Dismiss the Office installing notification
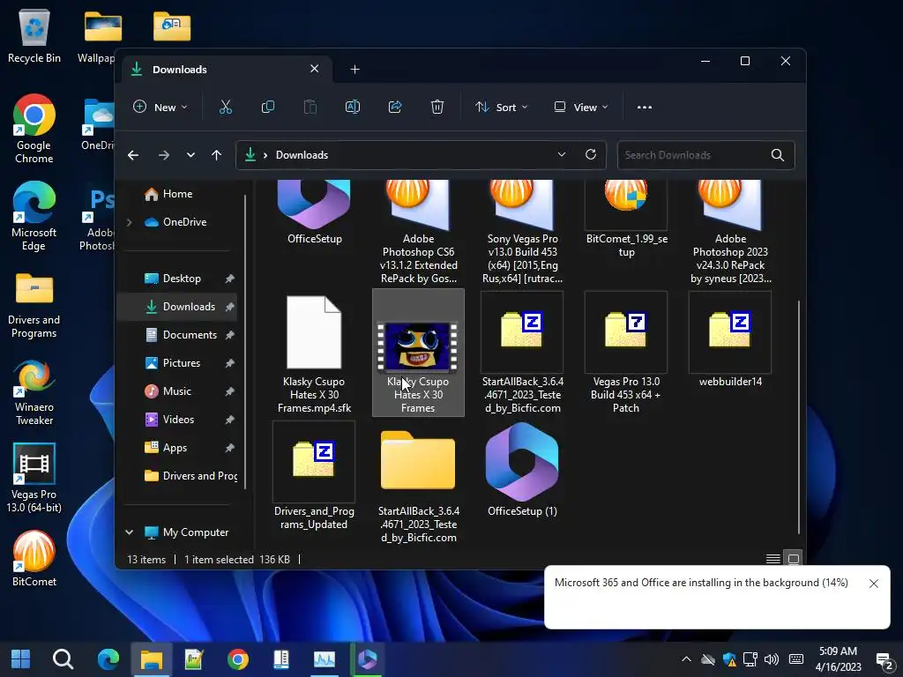Viewport: 903px width, 677px height. tap(874, 584)
